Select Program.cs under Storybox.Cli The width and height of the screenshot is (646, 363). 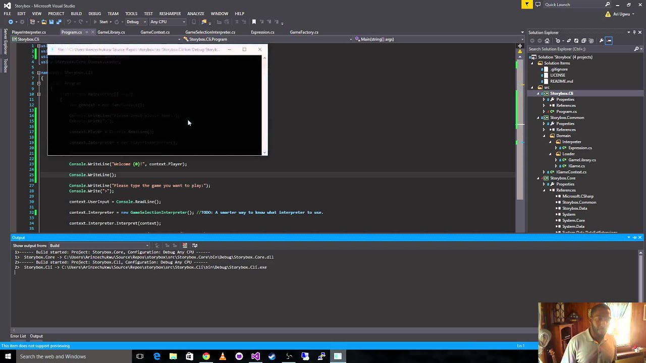click(566, 111)
